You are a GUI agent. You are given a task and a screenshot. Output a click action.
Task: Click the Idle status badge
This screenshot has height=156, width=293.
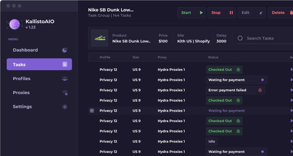212,141
